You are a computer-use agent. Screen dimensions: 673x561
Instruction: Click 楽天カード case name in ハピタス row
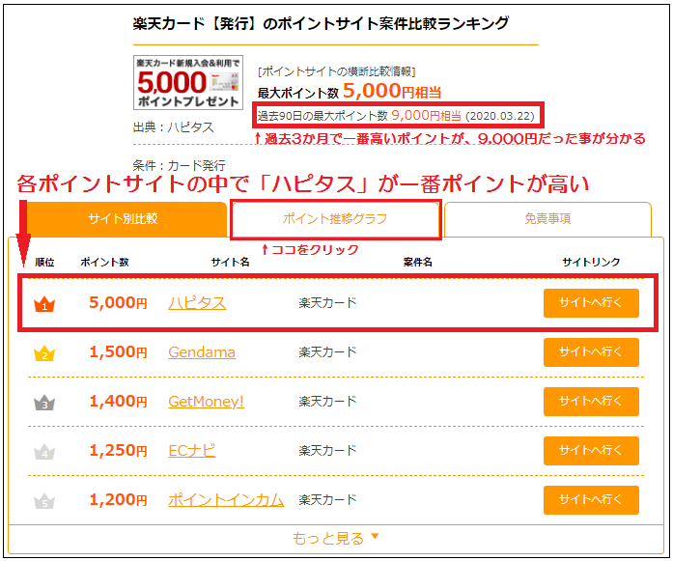pyautogui.click(x=328, y=303)
